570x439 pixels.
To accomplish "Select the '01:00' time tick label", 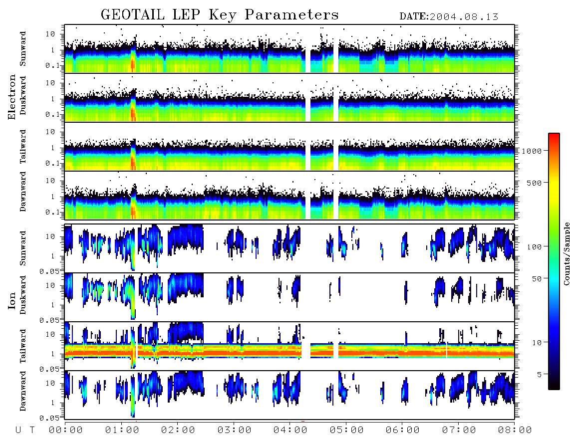I will tap(122, 430).
